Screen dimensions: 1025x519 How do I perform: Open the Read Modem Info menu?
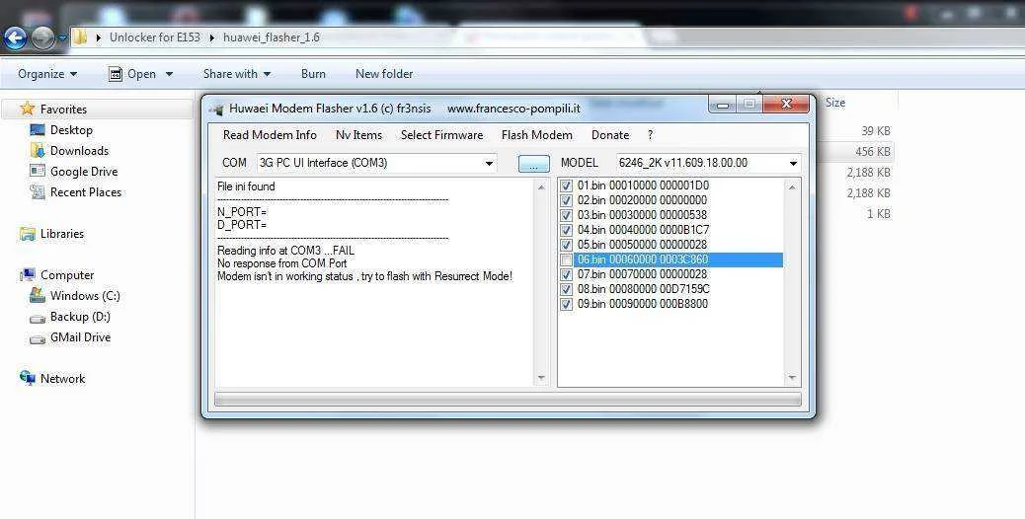tap(270, 135)
